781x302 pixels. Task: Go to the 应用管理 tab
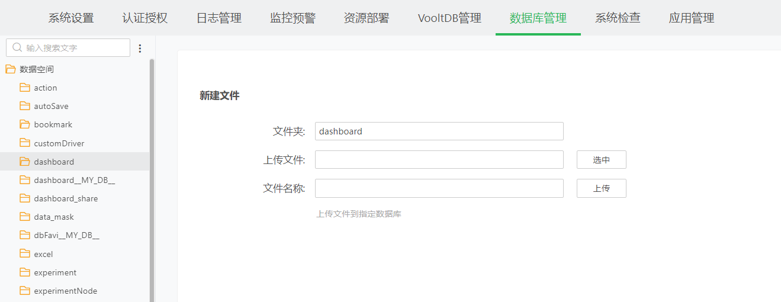point(692,18)
